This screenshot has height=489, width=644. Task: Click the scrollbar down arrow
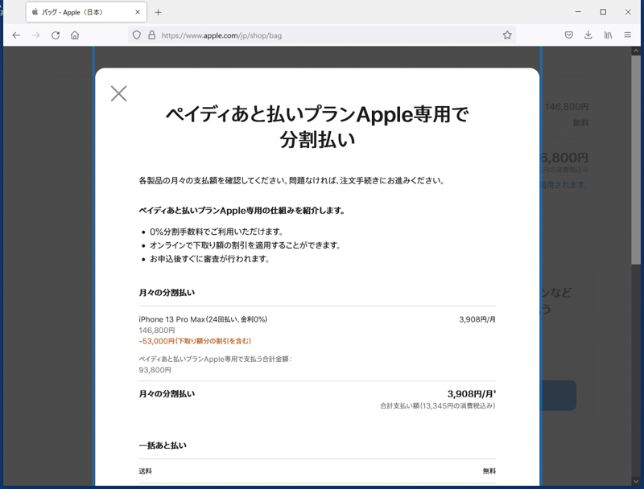[x=638, y=483]
